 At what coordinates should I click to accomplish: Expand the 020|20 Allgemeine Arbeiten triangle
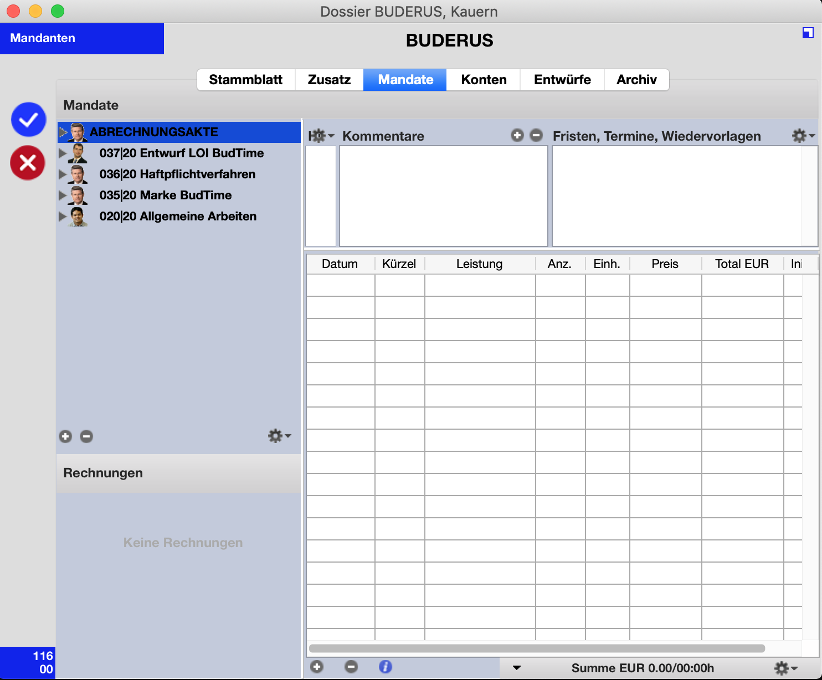pos(63,217)
